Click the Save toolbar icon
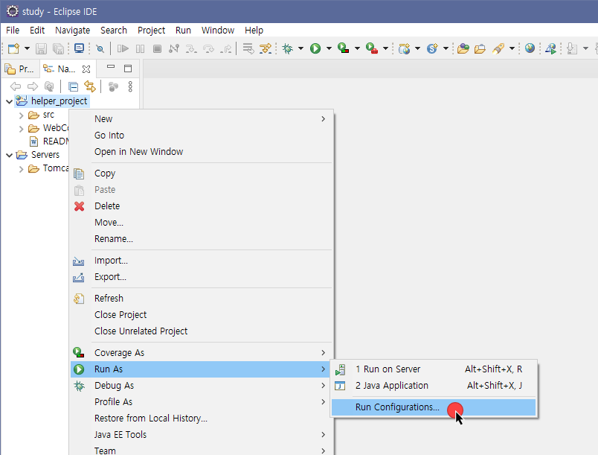 point(41,48)
